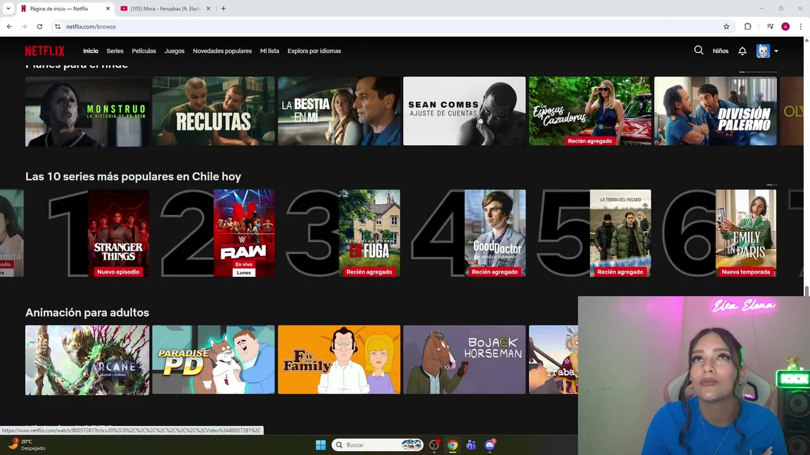Open BoJack Horseman thumbnail
The image size is (810, 455).
464,360
